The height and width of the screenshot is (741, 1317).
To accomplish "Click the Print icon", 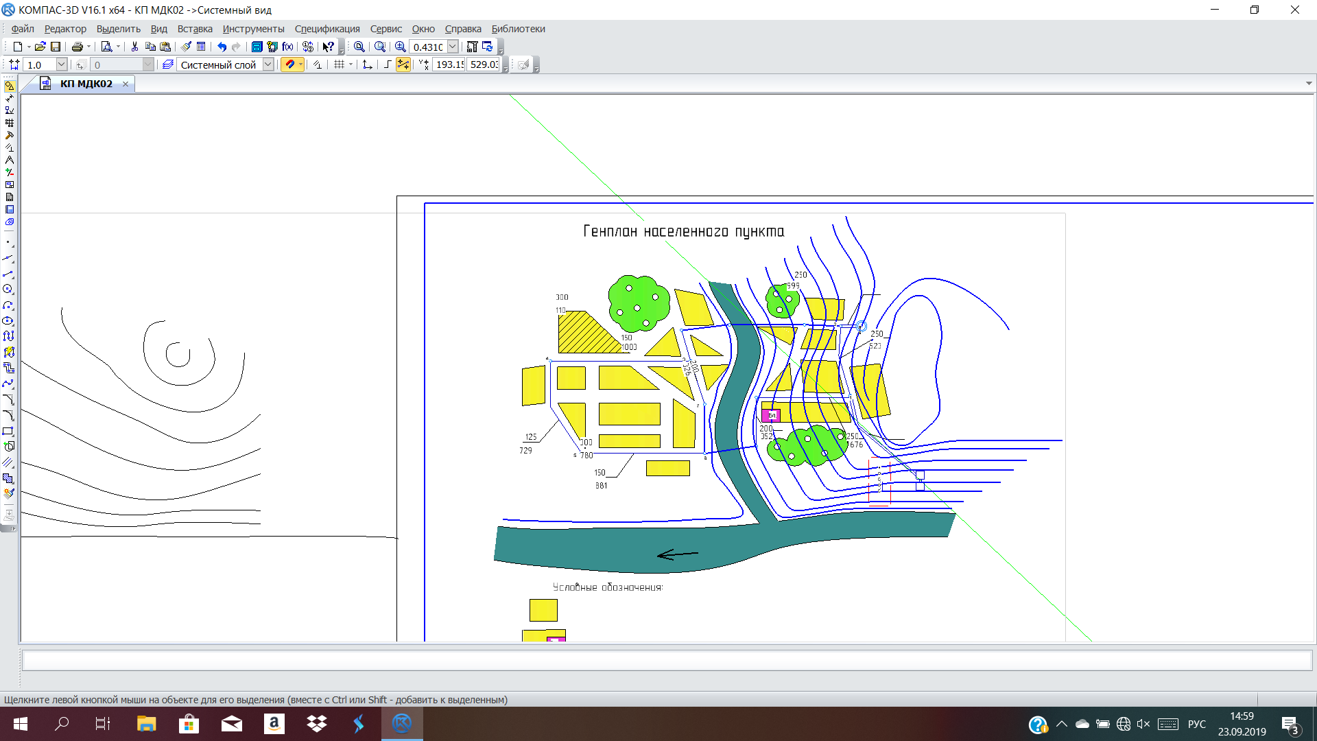I will pyautogui.click(x=77, y=47).
